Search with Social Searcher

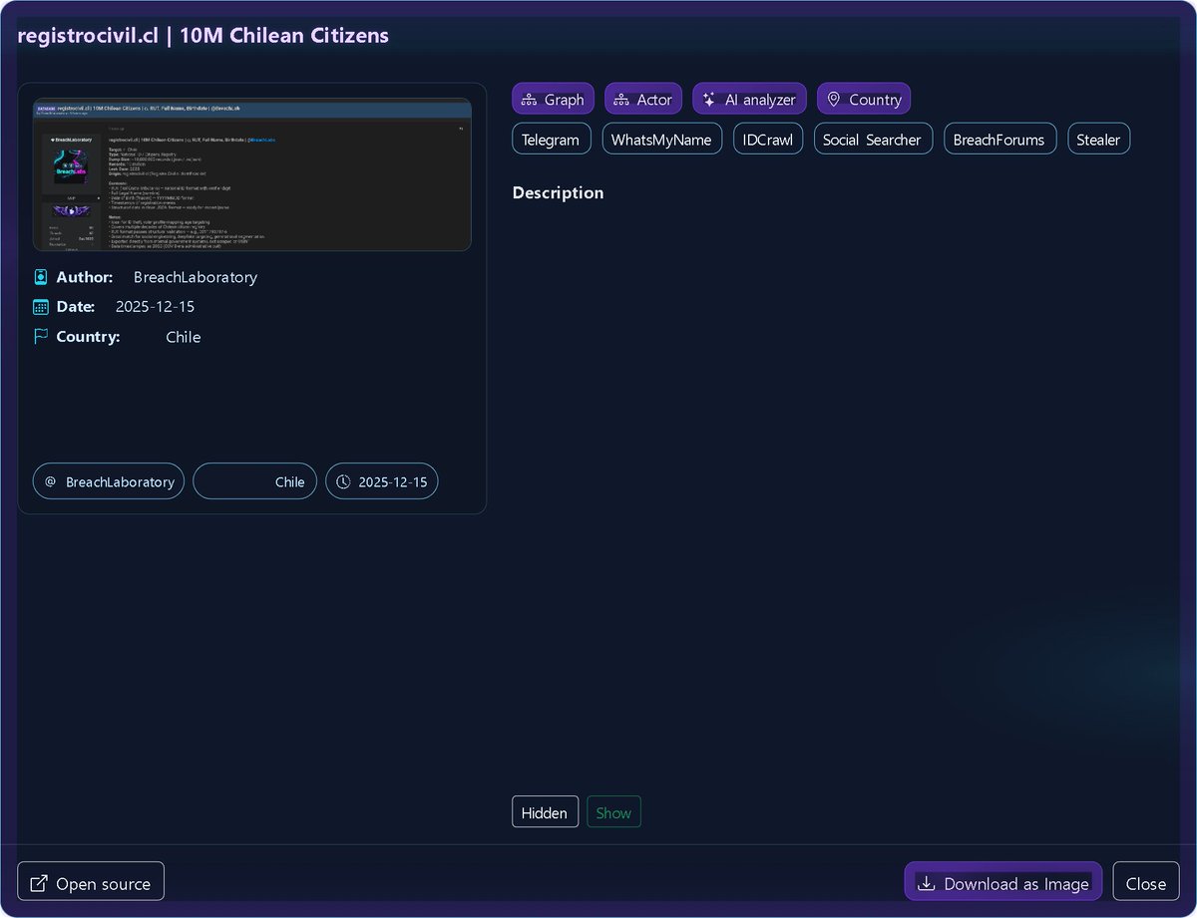[x=873, y=140]
